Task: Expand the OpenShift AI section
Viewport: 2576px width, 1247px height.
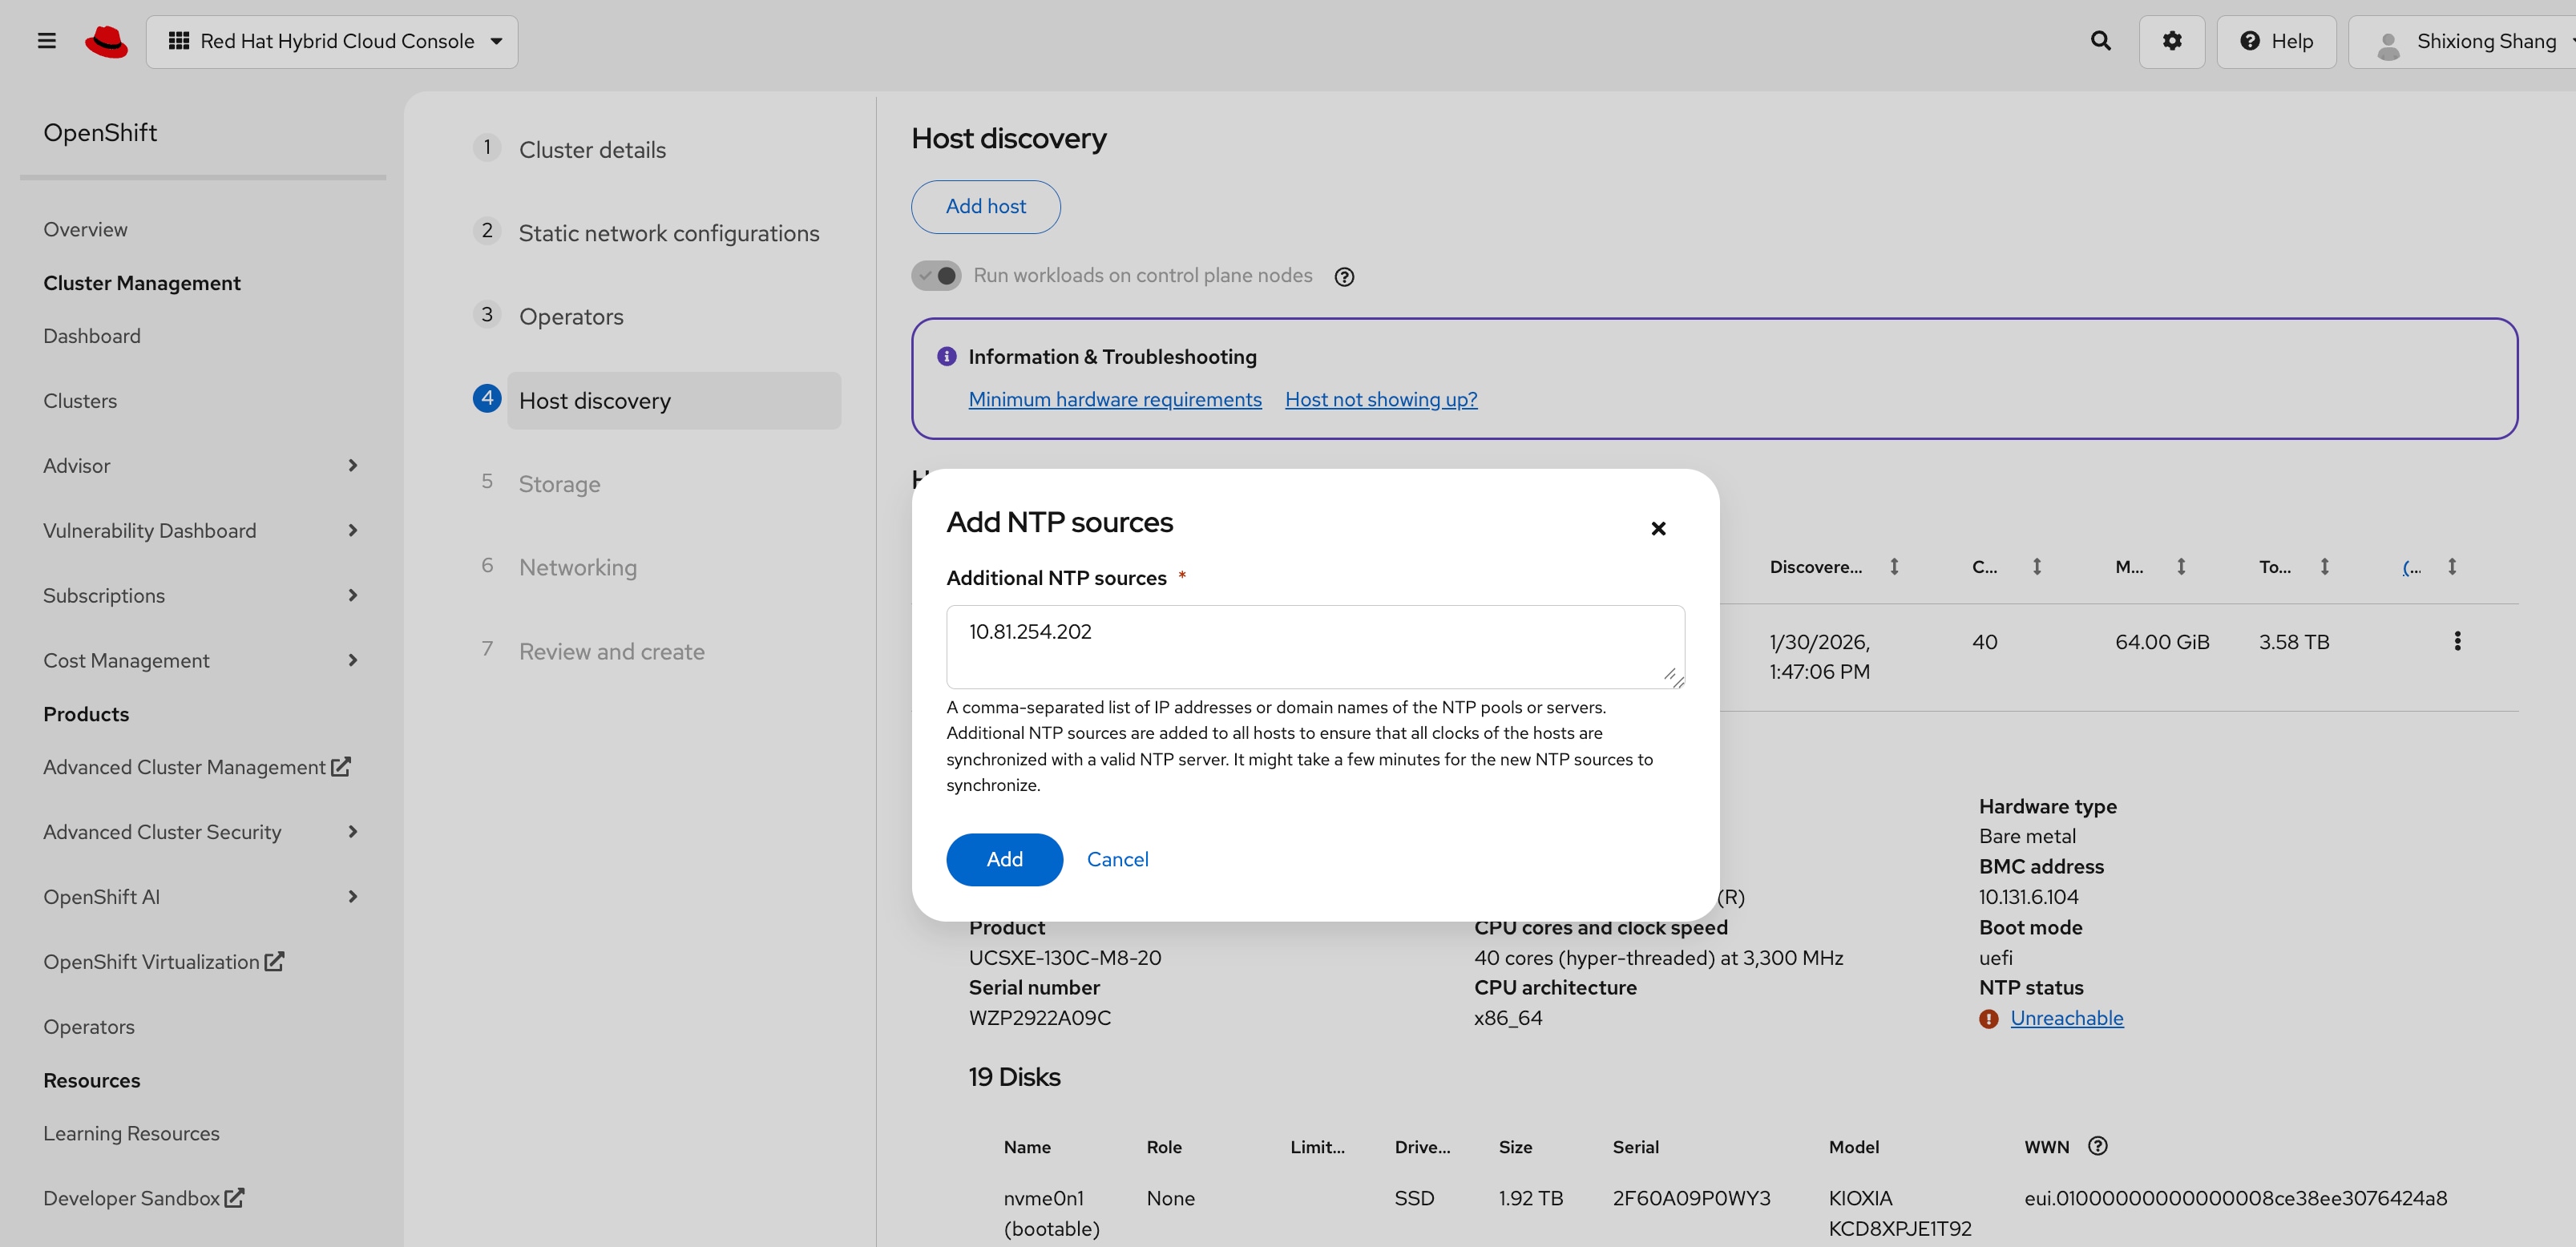Action: click(200, 897)
